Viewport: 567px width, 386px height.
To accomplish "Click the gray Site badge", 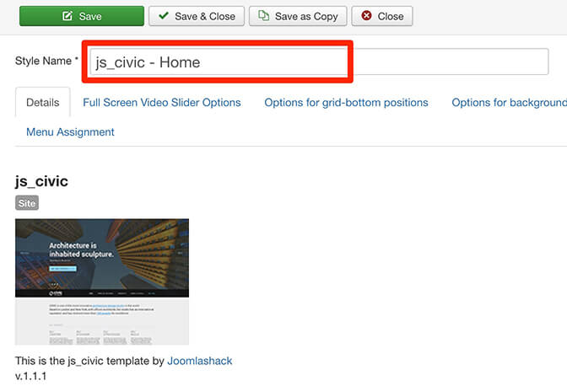I will [x=27, y=203].
